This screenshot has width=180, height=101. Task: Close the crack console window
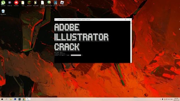[x=130, y=20]
